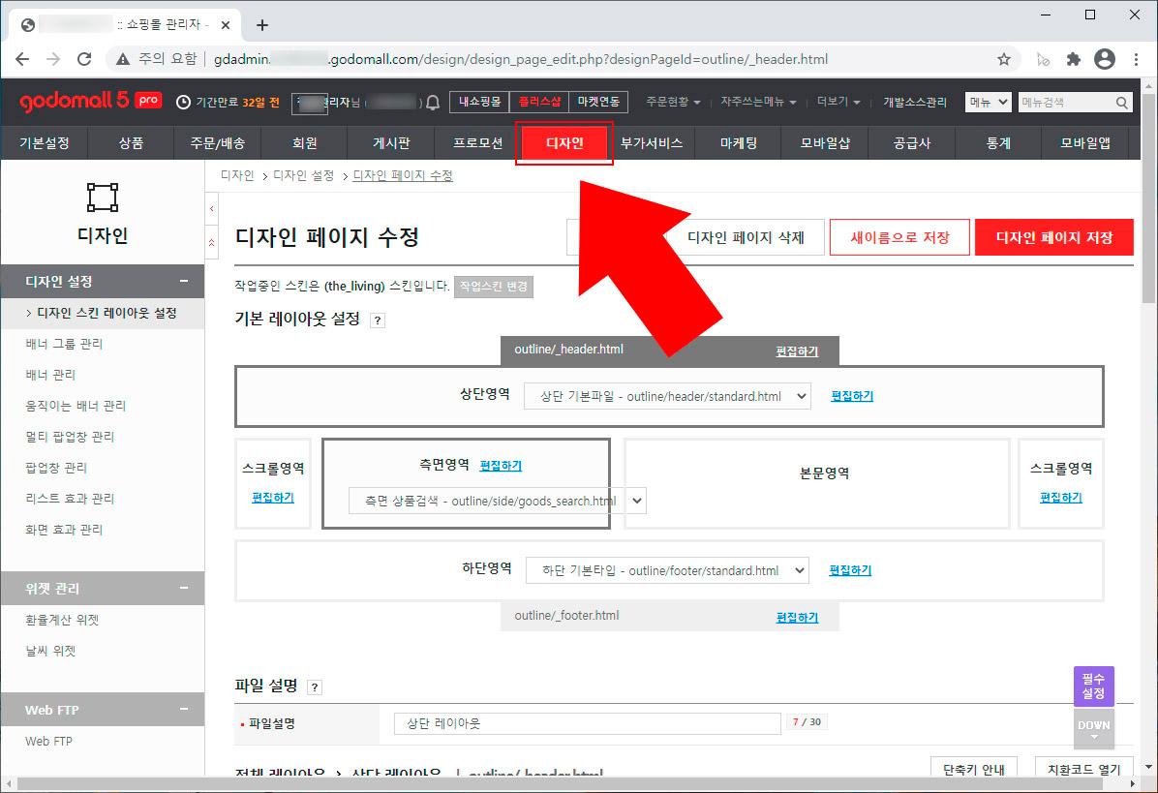Collapse the Web FTP sidebar section
Screen dimensions: 1158x793
point(184,709)
